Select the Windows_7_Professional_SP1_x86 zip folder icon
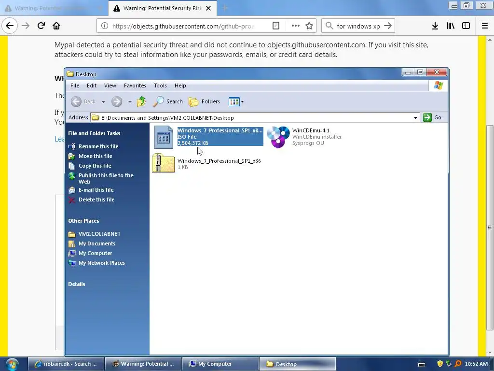 (164, 163)
